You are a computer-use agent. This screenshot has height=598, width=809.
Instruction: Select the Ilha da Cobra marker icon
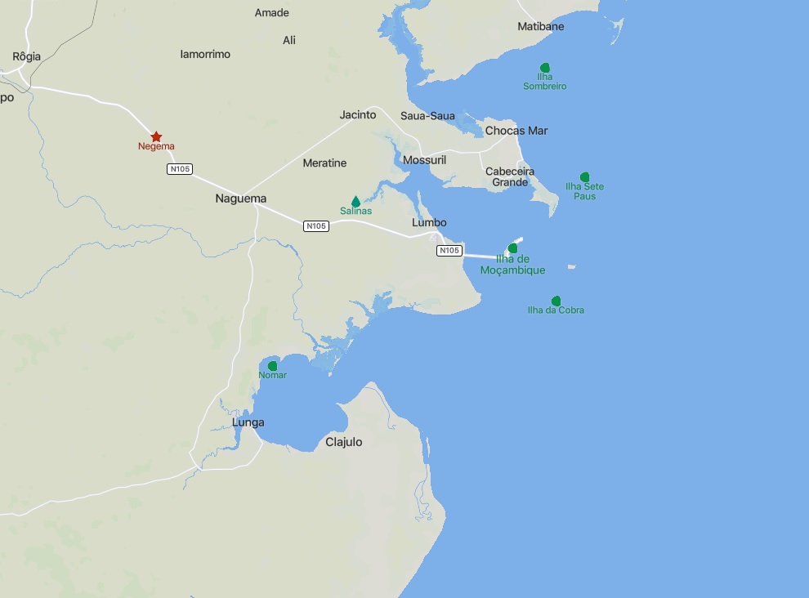point(556,301)
